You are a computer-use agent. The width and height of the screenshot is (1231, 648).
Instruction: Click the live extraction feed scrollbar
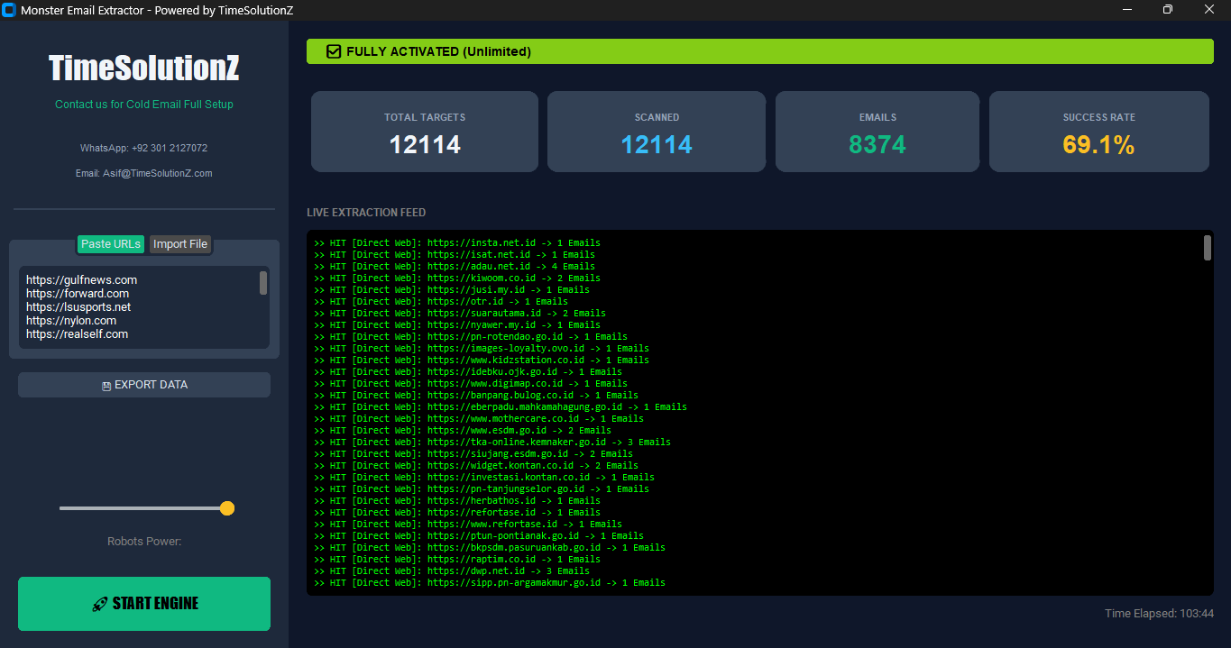[1208, 248]
